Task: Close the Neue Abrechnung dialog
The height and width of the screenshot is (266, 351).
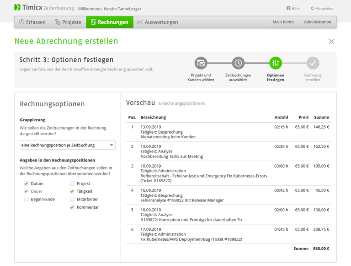Action: pos(331,41)
